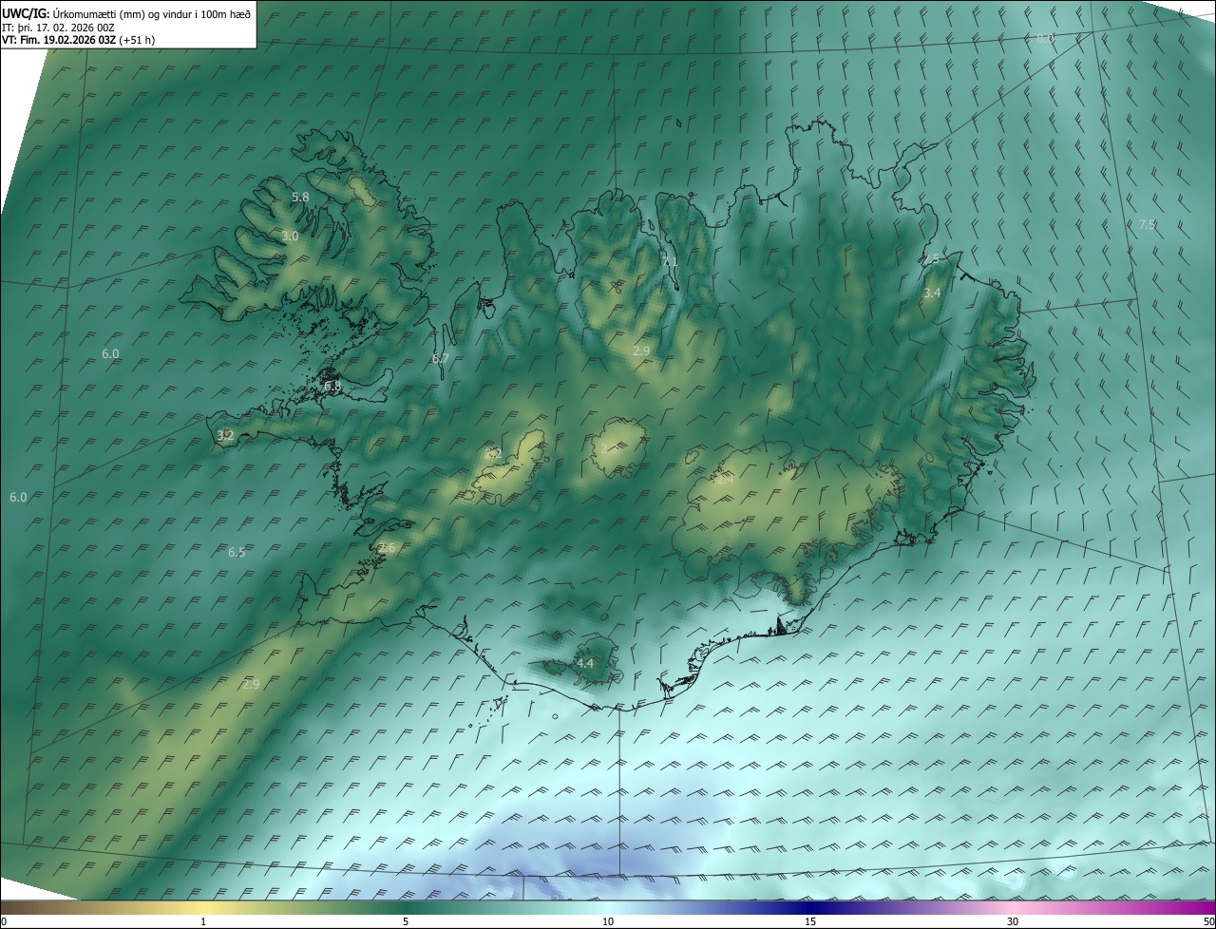1216x929 pixels.
Task: Click the 6.8 value label on the map
Action: click(x=332, y=387)
